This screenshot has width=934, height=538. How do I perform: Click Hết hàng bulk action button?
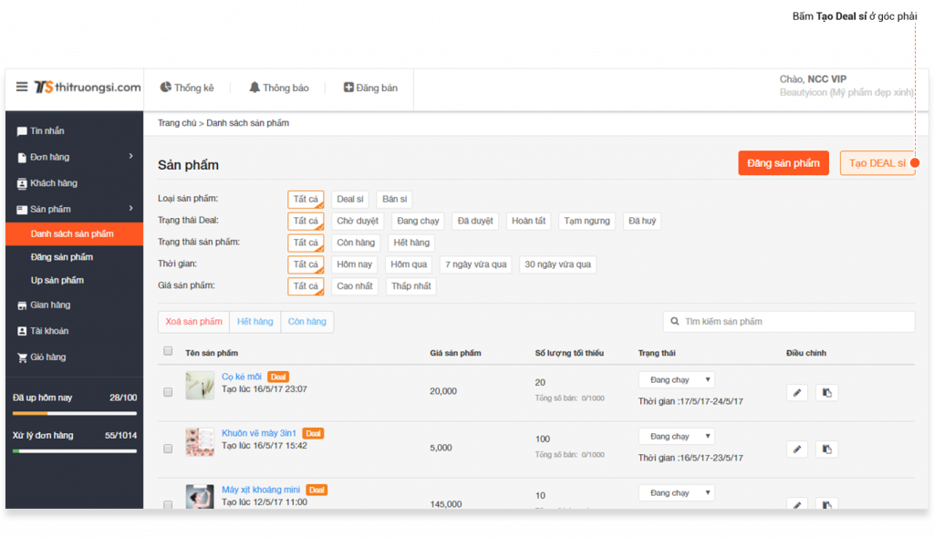[255, 322]
